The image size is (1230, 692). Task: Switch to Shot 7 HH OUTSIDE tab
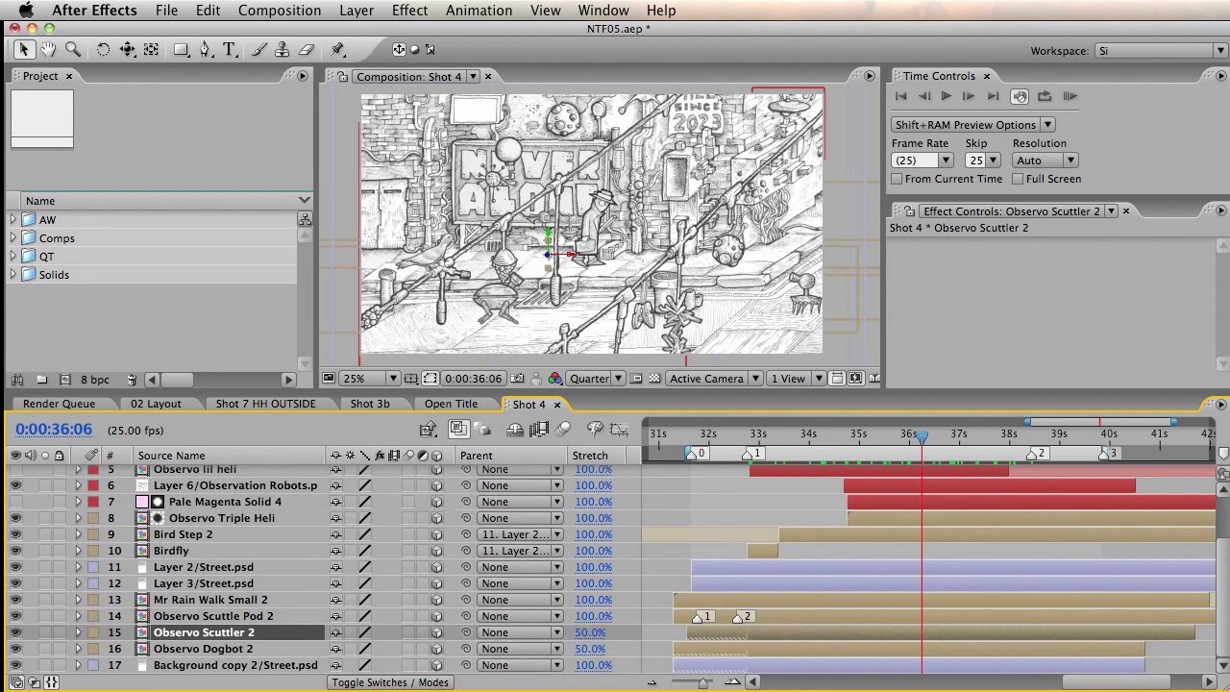(265, 405)
